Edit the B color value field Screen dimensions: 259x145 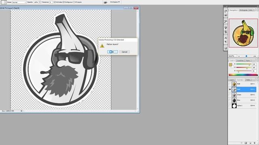tap(254, 71)
